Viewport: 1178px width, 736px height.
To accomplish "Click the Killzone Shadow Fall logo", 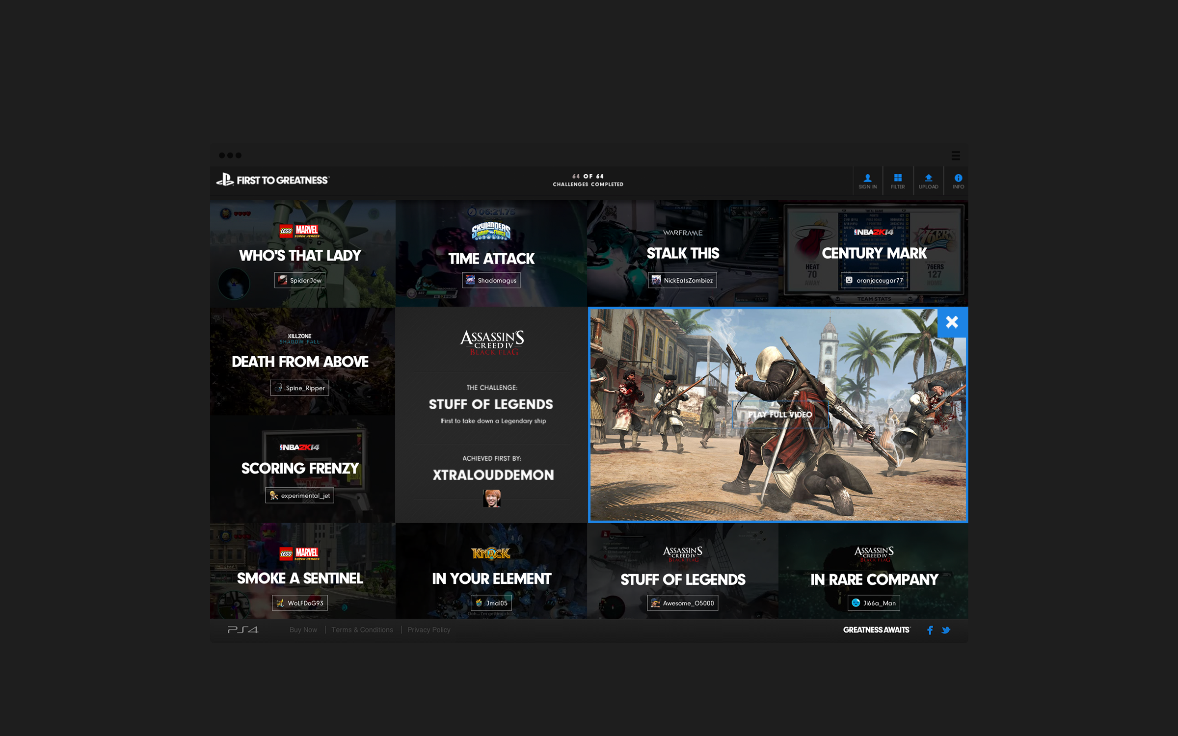I will [x=299, y=339].
